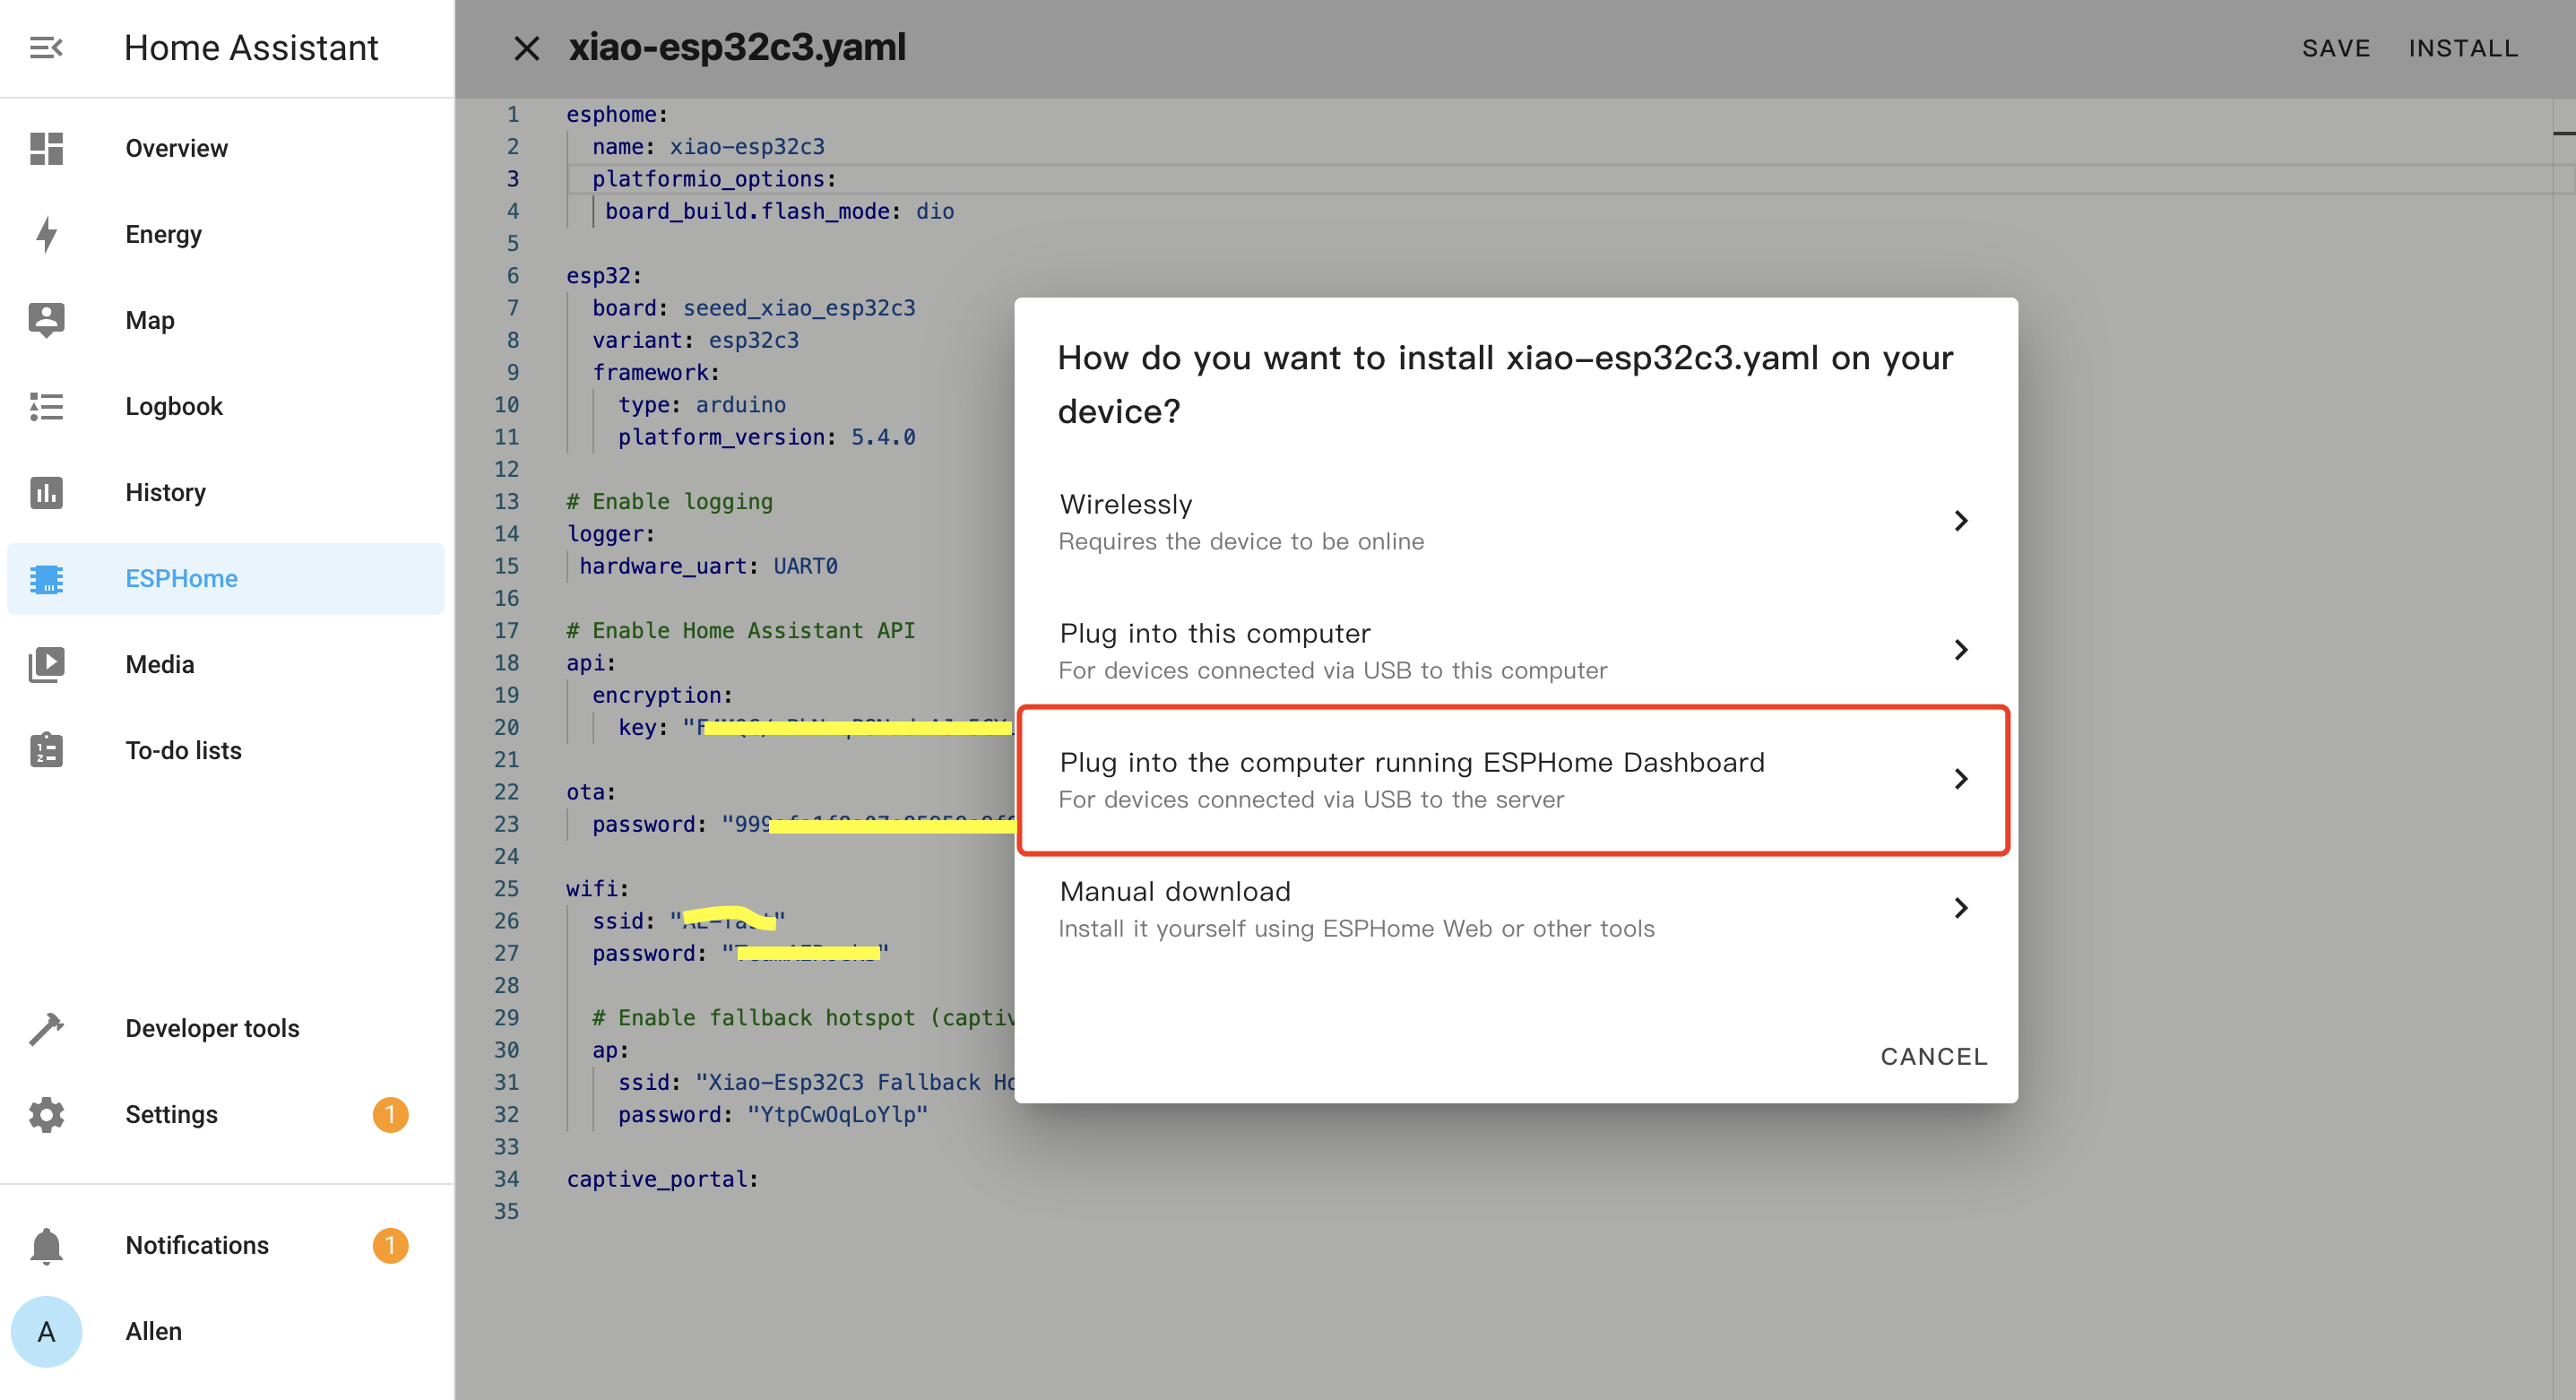This screenshot has width=2576, height=1400.
Task: Open Allen user profile
Action: click(226, 1331)
